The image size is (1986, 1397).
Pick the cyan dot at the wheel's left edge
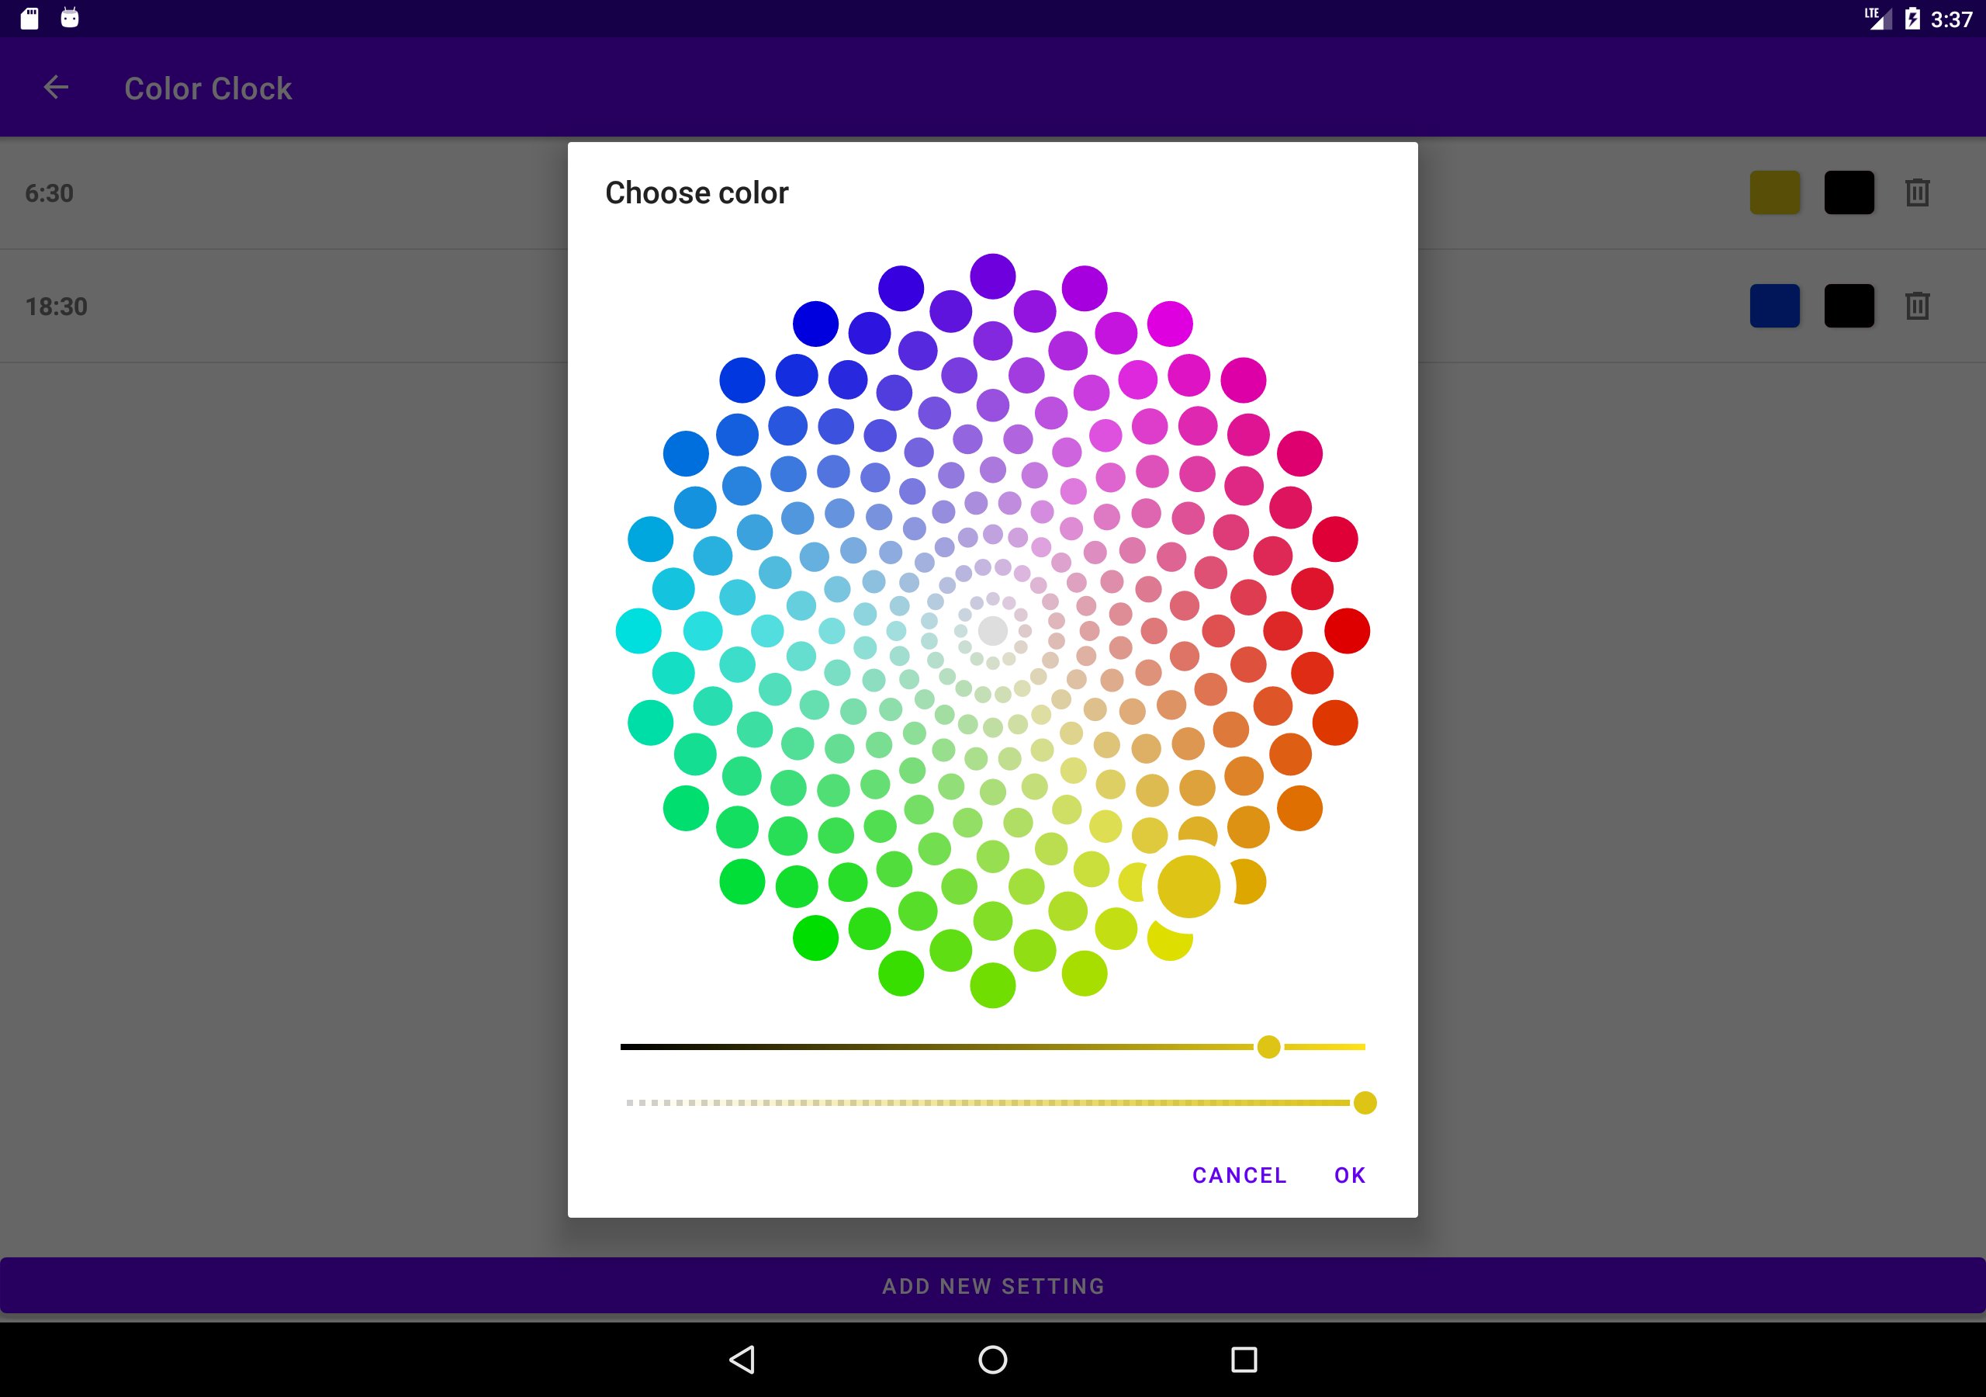point(638,631)
